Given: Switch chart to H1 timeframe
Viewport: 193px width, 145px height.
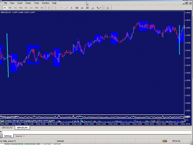Looking at the screenshot, I should pyautogui.click(x=15, y=8).
